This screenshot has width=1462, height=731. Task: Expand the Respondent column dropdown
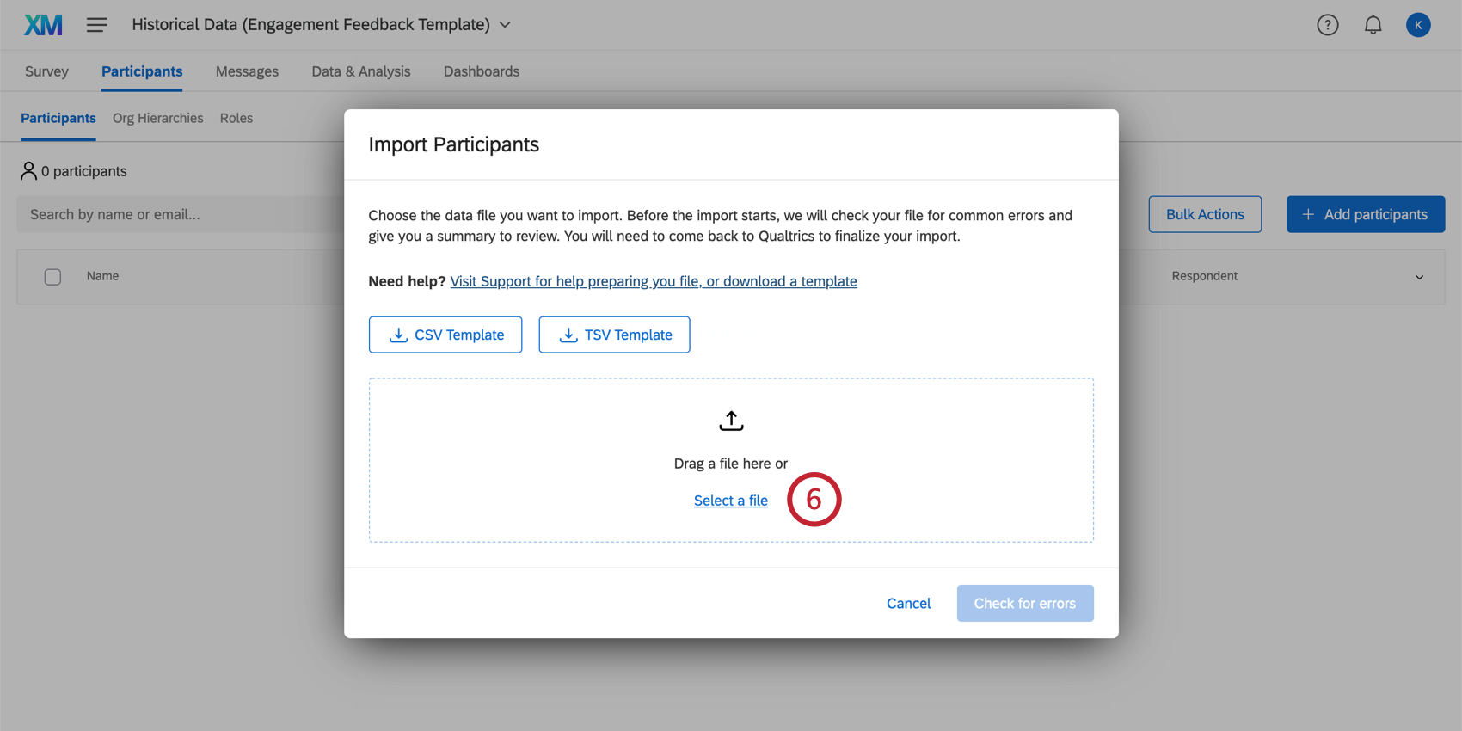point(1419,277)
